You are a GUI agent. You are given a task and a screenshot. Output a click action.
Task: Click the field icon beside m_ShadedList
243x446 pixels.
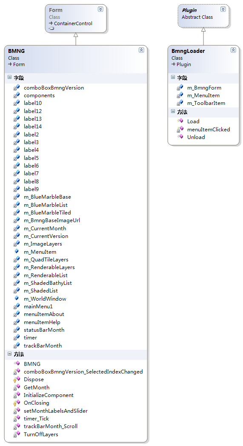[x=17, y=290]
